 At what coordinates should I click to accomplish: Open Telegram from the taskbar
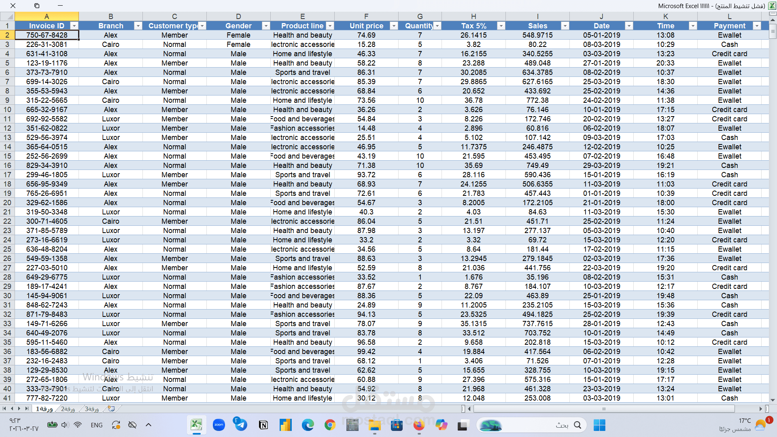pyautogui.click(x=241, y=425)
